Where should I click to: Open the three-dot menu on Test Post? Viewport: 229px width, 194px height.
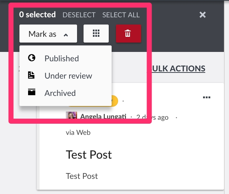[x=206, y=97]
